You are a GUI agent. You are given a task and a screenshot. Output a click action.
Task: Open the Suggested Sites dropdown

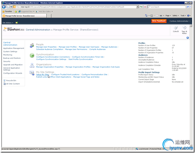tap(26, 11)
